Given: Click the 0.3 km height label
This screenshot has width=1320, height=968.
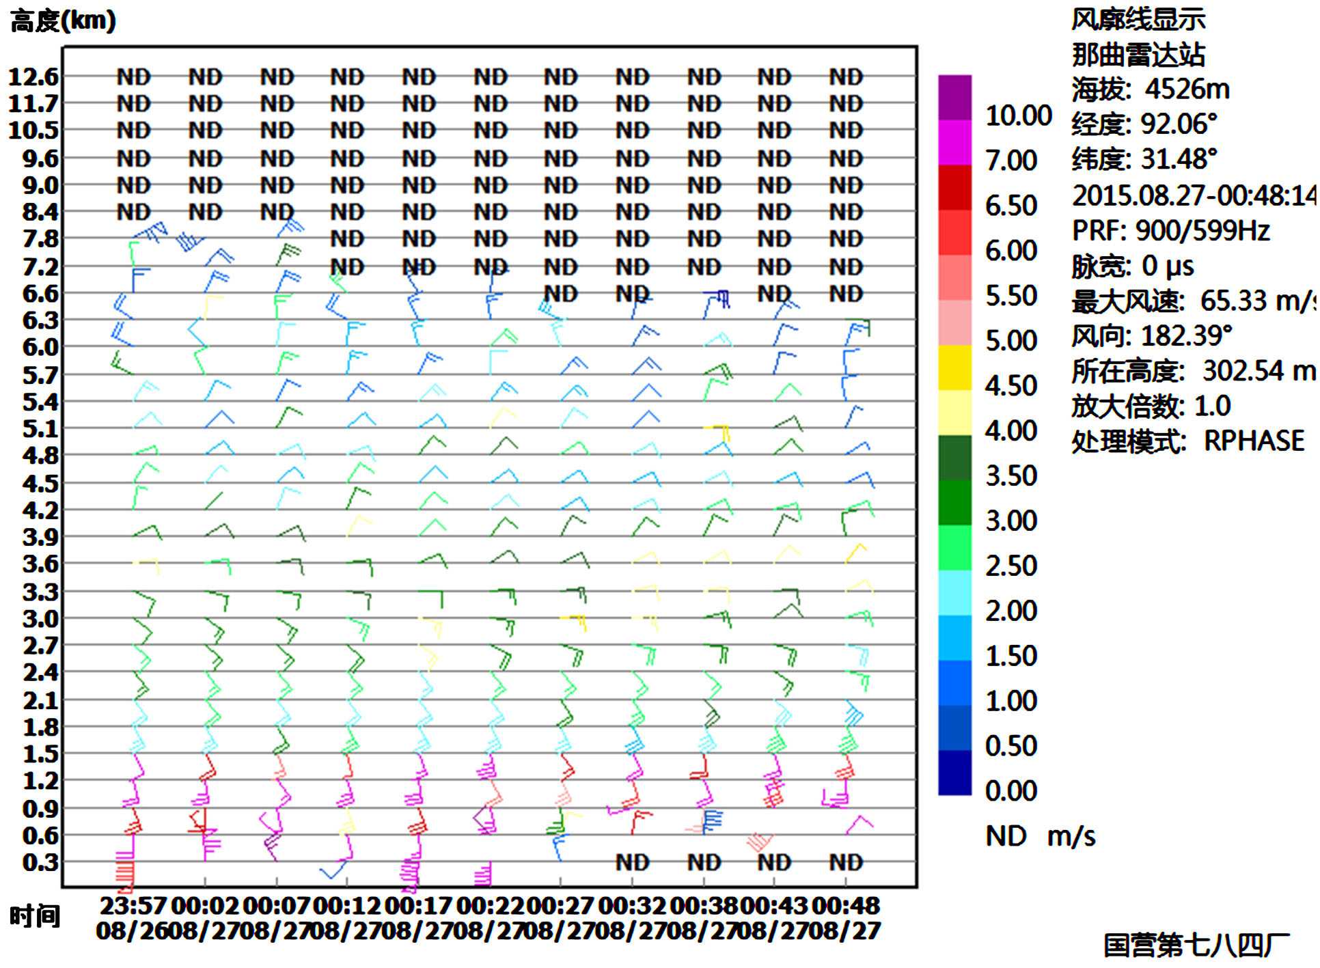Looking at the screenshot, I should coord(40,862).
